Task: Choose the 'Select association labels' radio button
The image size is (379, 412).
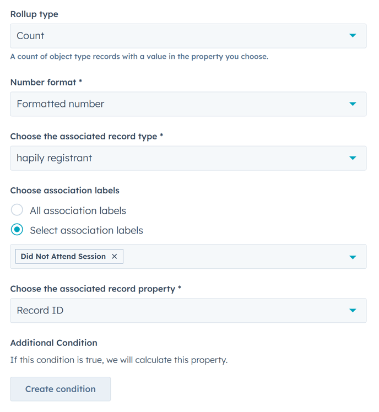Action: coord(17,230)
